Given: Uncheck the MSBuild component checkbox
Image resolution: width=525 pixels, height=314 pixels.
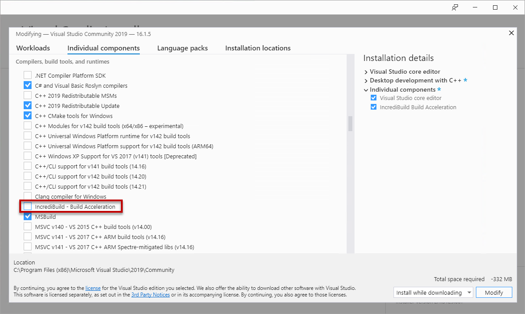Looking at the screenshot, I should coord(28,217).
